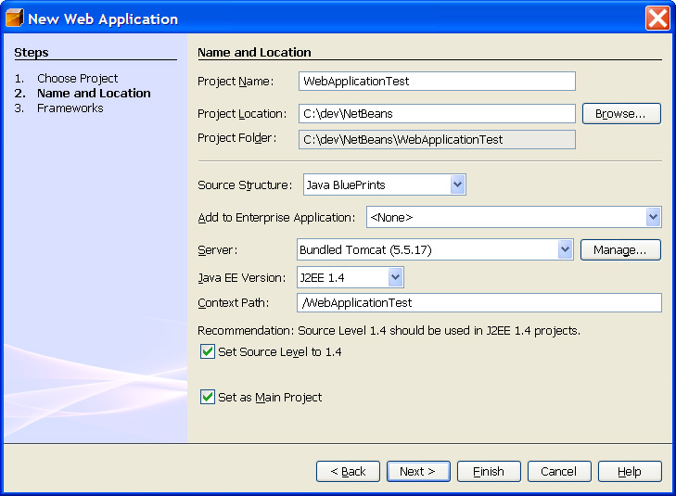Image resolution: width=676 pixels, height=496 pixels.
Task: Click the NetBeans icon in title bar
Action: pyautogui.click(x=14, y=19)
